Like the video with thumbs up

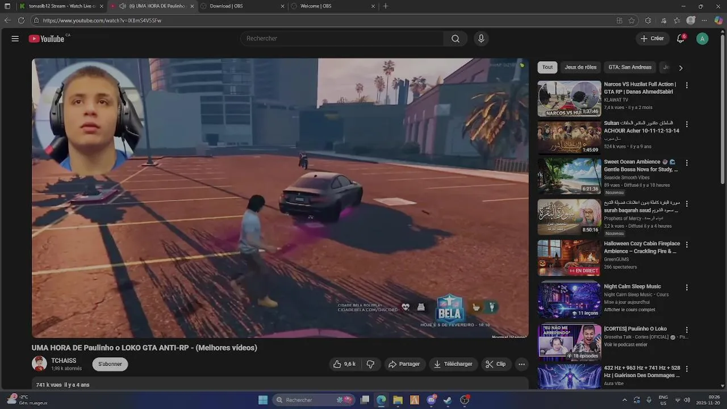344,364
